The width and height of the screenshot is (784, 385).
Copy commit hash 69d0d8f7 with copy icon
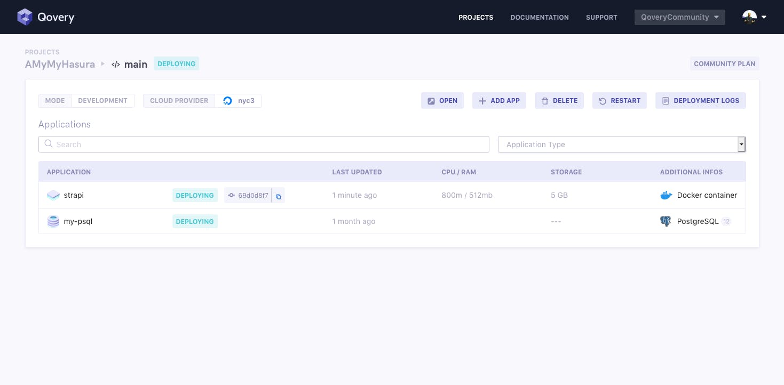pos(278,196)
